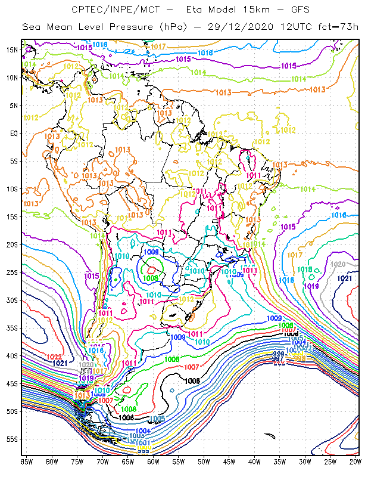Image resolution: width=368 pixels, height=477 pixels.
Task: Select the "50S" latitude axis label
Action: pos(12,411)
